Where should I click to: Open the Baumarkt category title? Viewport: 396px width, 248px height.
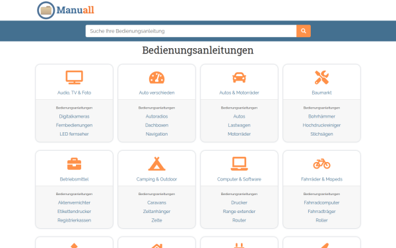[x=321, y=93]
